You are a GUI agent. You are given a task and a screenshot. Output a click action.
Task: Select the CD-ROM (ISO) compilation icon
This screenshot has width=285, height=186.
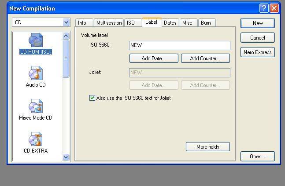(x=36, y=41)
